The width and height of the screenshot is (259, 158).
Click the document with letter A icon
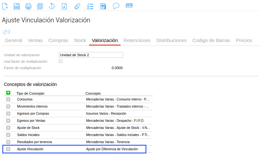click(64, 6)
